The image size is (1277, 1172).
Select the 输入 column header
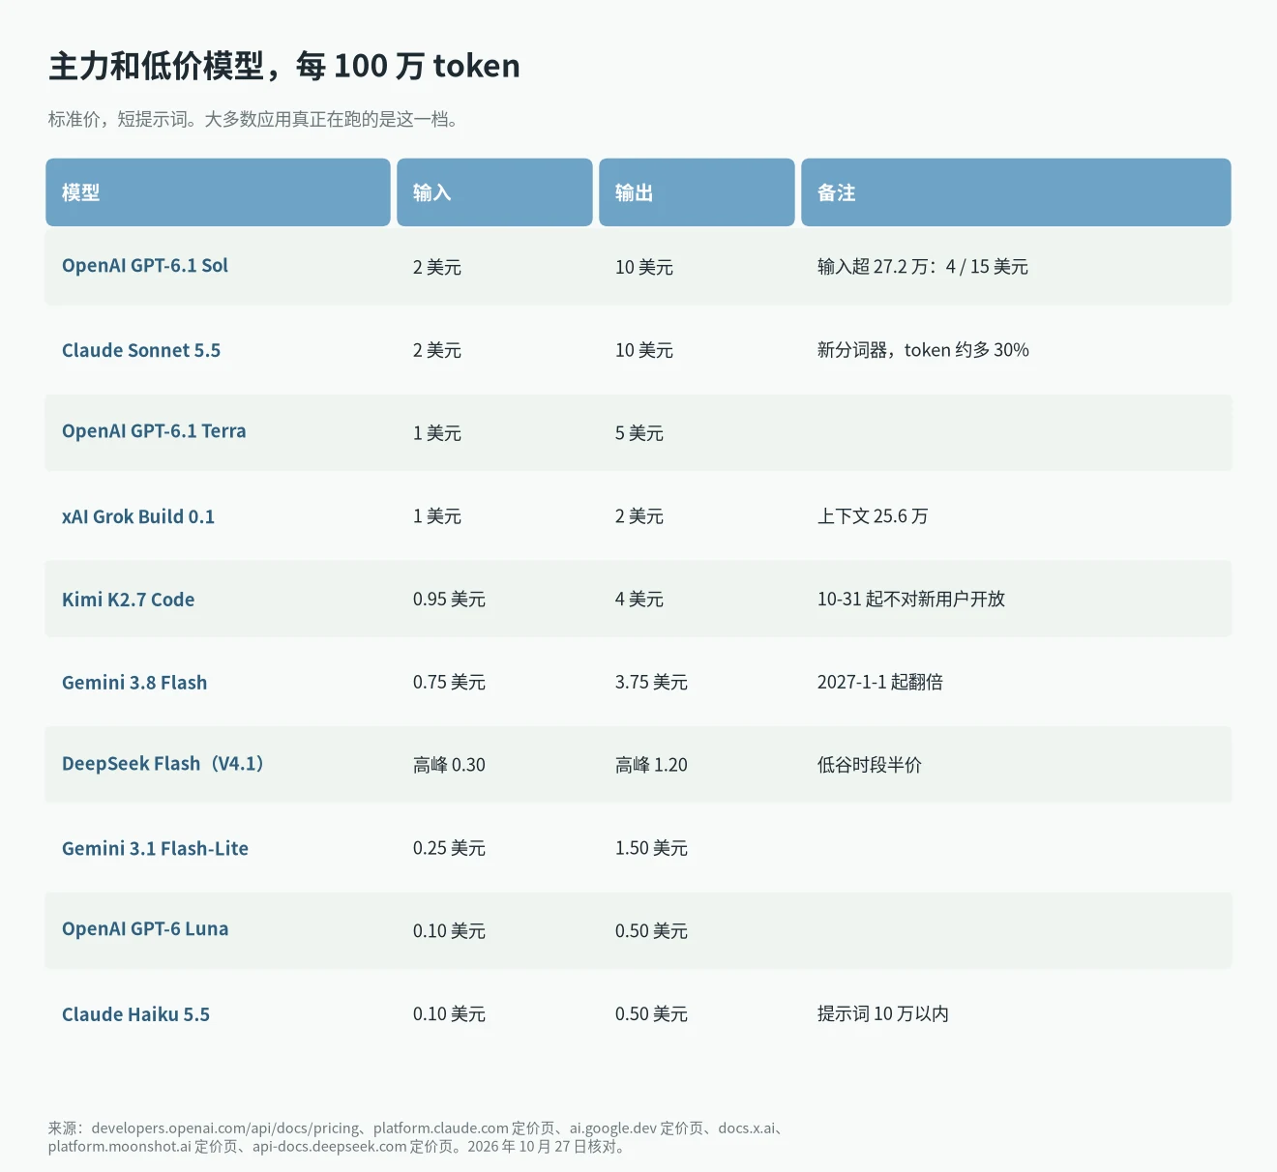[x=494, y=192]
